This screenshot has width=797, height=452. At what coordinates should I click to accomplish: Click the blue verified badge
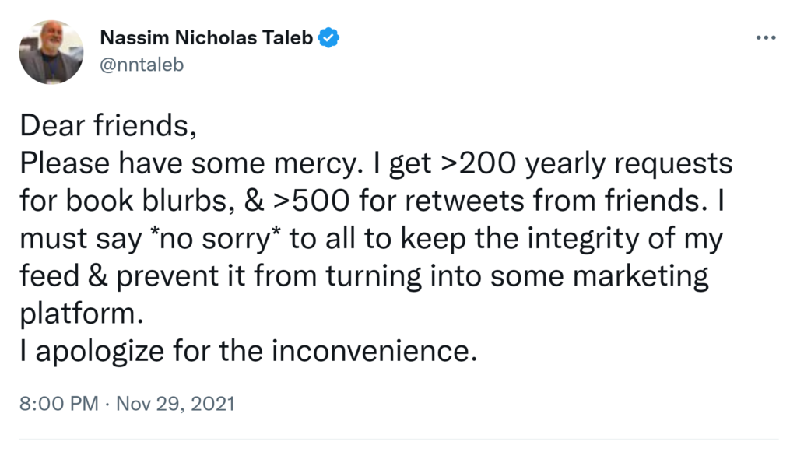click(x=330, y=37)
